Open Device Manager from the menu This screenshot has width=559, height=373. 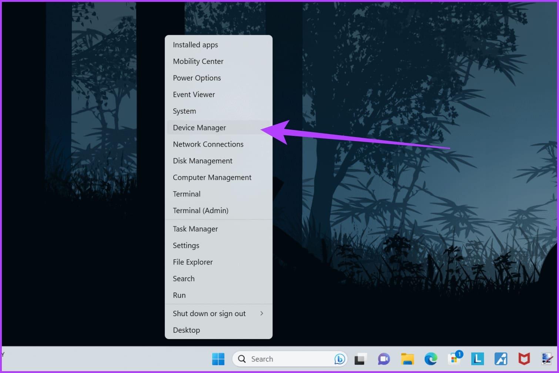coord(199,127)
